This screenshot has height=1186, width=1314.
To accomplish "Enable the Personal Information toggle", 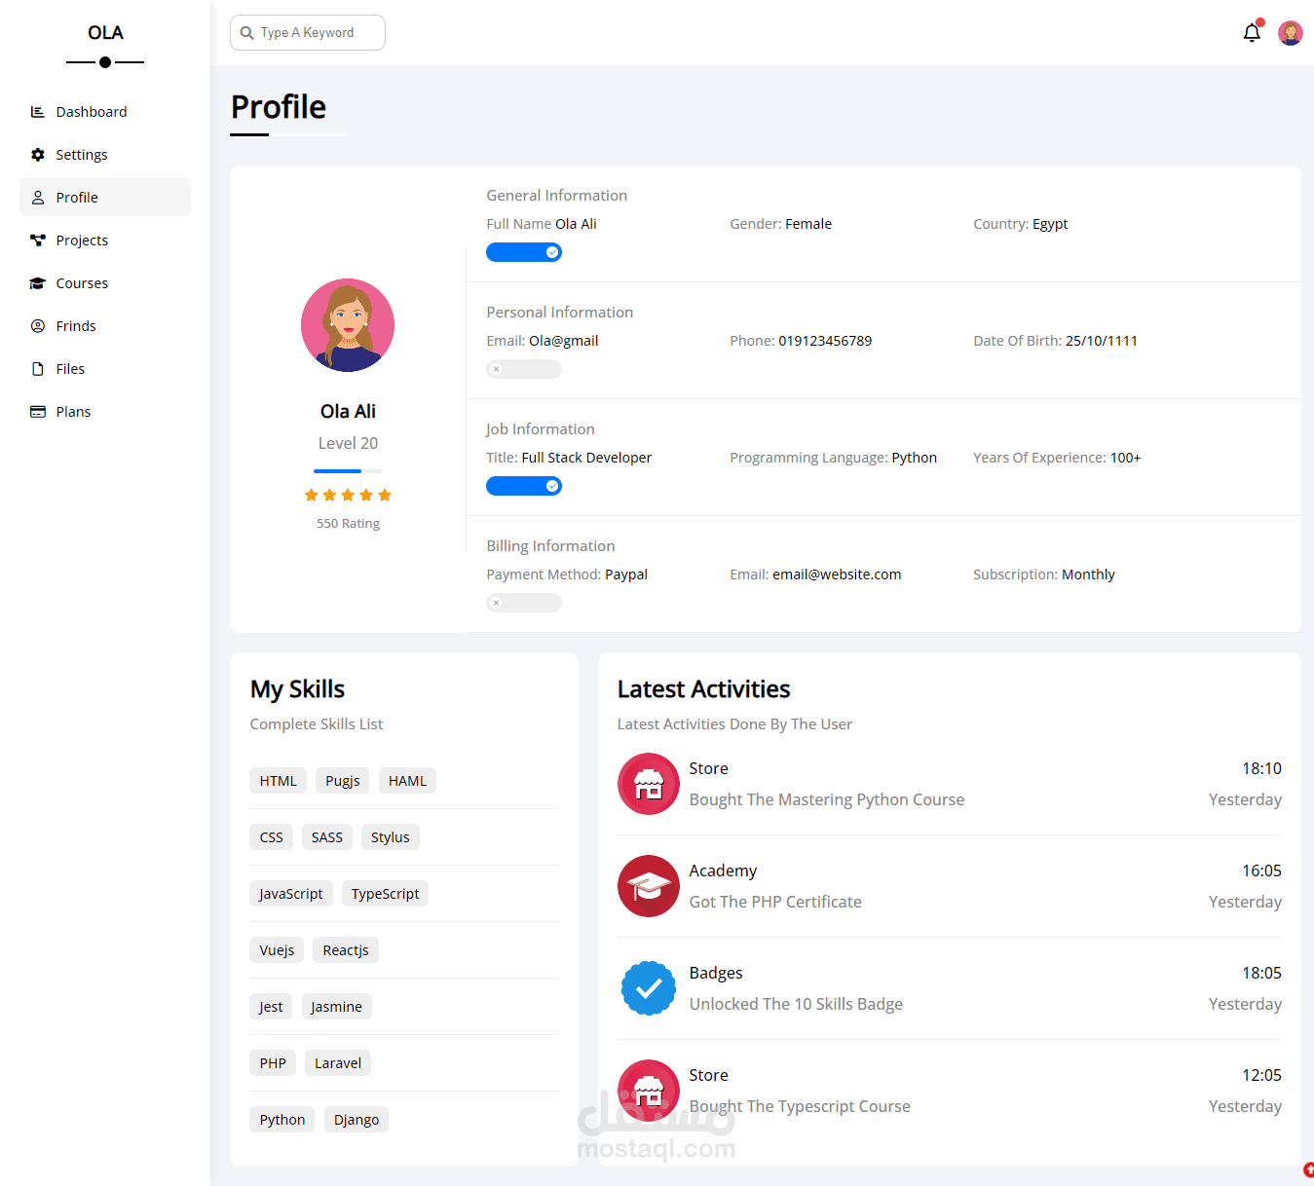I will tap(524, 369).
